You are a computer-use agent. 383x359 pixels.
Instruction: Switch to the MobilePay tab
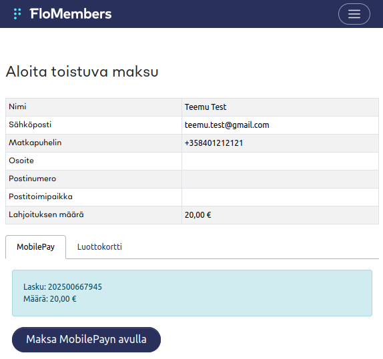pos(35,247)
